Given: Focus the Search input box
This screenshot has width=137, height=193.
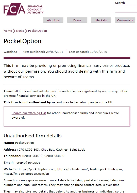Looking at the screenshot, I should [x=126, y=9].
